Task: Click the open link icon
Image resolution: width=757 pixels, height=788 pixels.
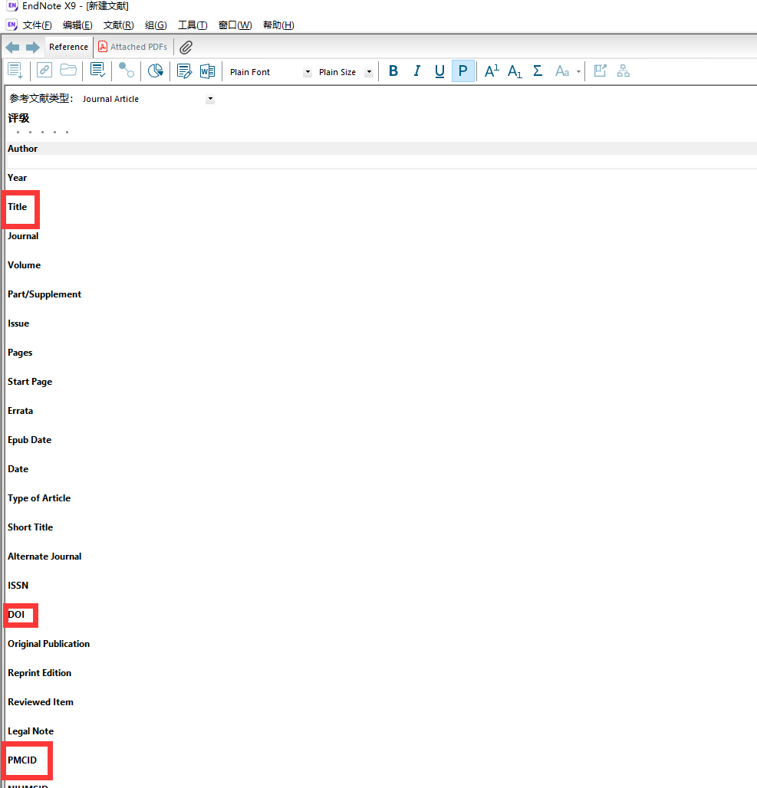Action: [44, 71]
